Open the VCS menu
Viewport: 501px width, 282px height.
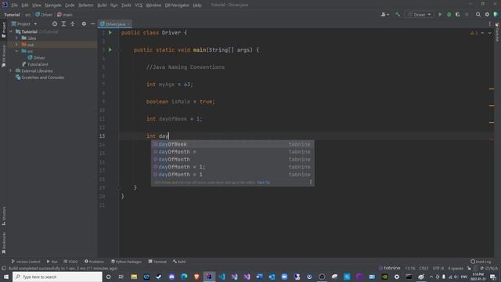(x=139, y=5)
